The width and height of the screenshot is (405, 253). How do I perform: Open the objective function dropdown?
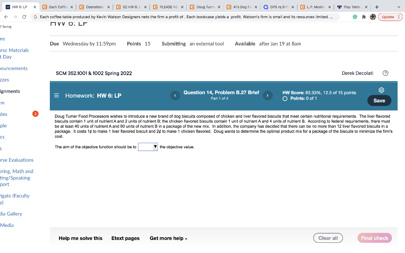[x=148, y=147]
